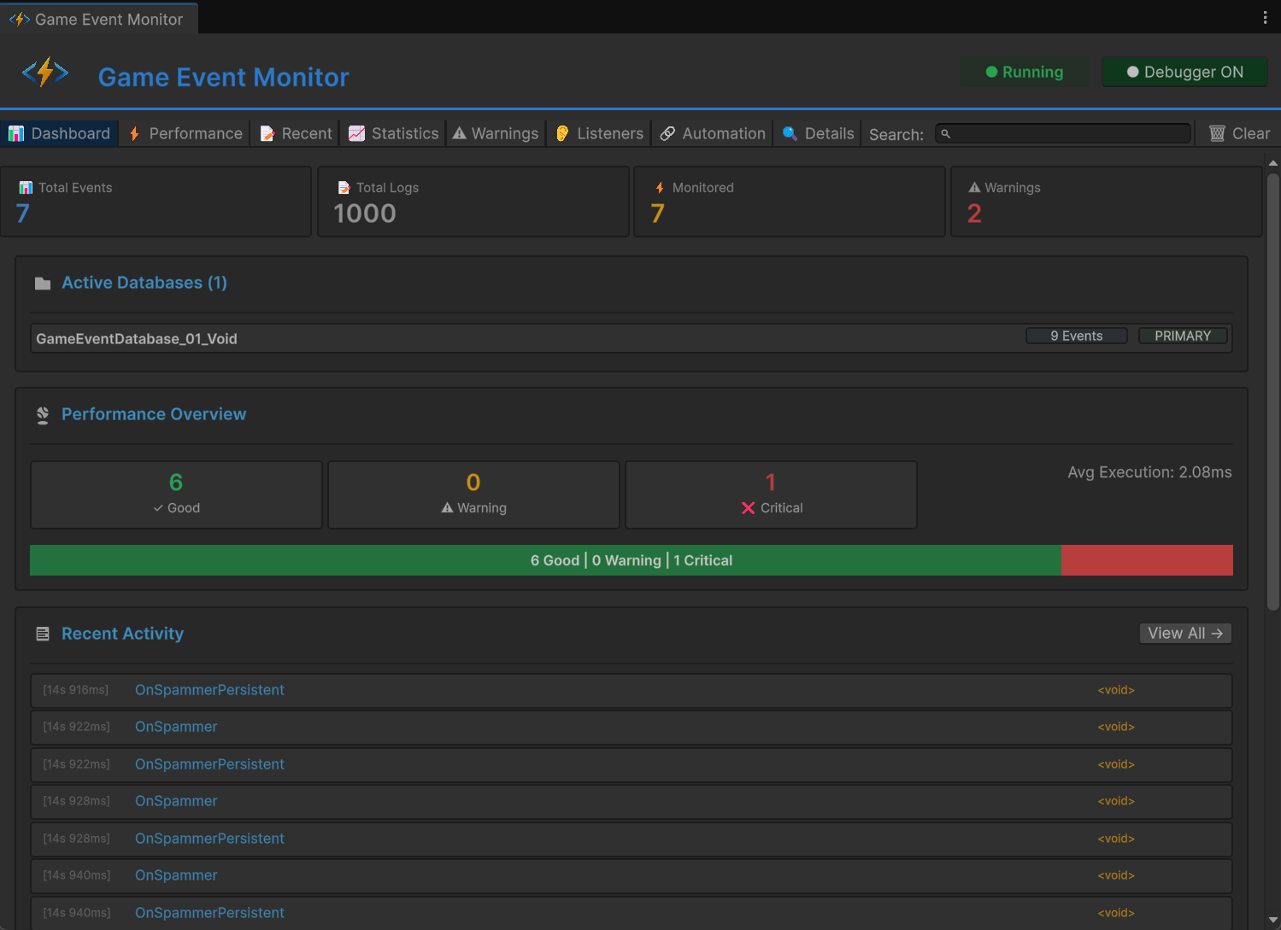Screen dimensions: 1281x930
Task: Open the OnSpammerPersistent event link
Action: click(209, 690)
